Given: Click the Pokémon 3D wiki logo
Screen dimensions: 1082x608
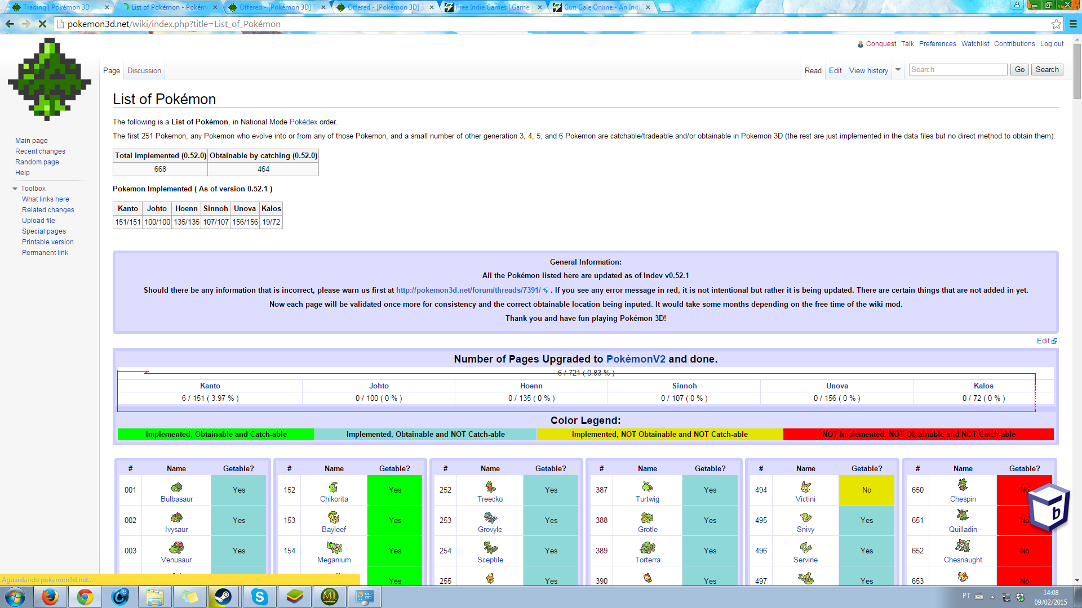Looking at the screenshot, I should coord(50,79).
